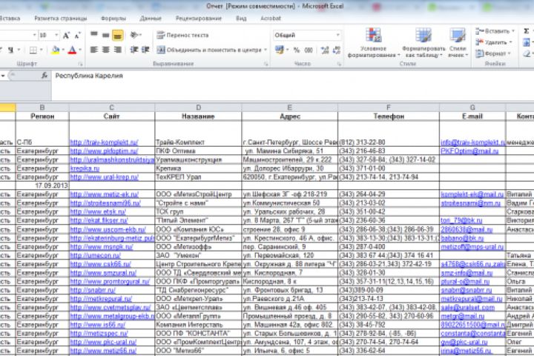
Task: Open the http://snabr.ru/ link
Action: (93, 290)
